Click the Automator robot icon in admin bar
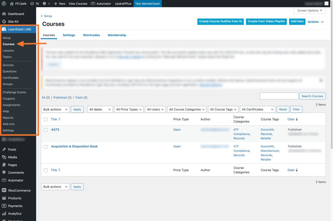 click(93, 4)
